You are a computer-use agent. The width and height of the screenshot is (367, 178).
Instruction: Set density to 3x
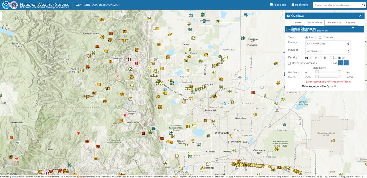point(330,58)
